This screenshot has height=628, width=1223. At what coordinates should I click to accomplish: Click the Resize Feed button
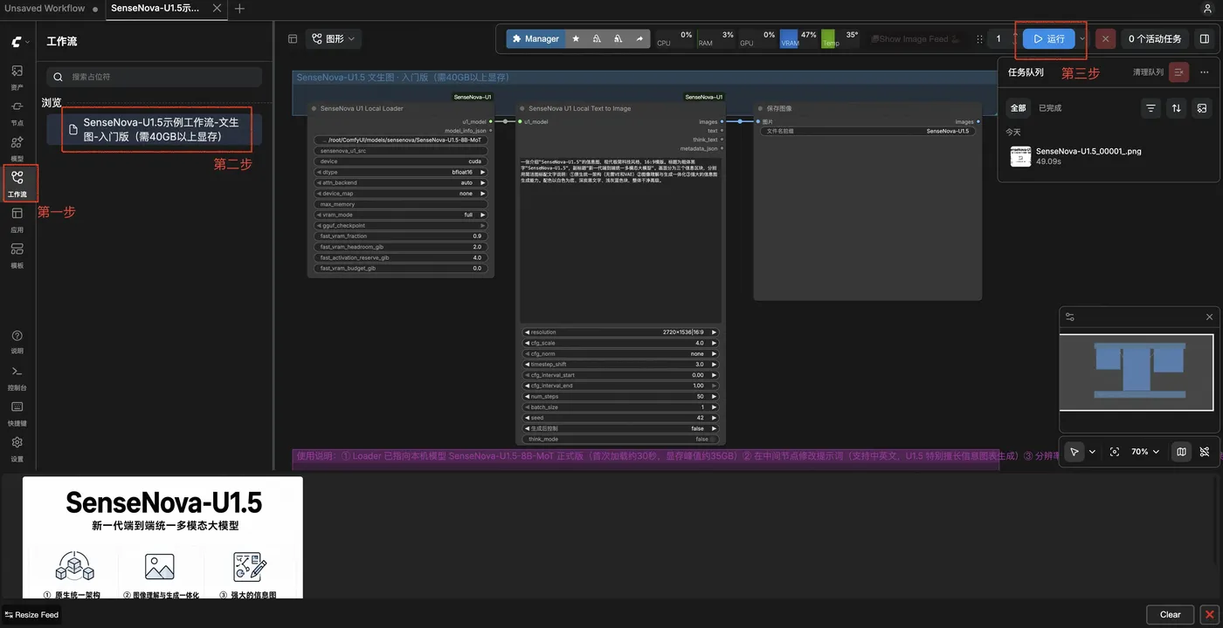pos(31,615)
